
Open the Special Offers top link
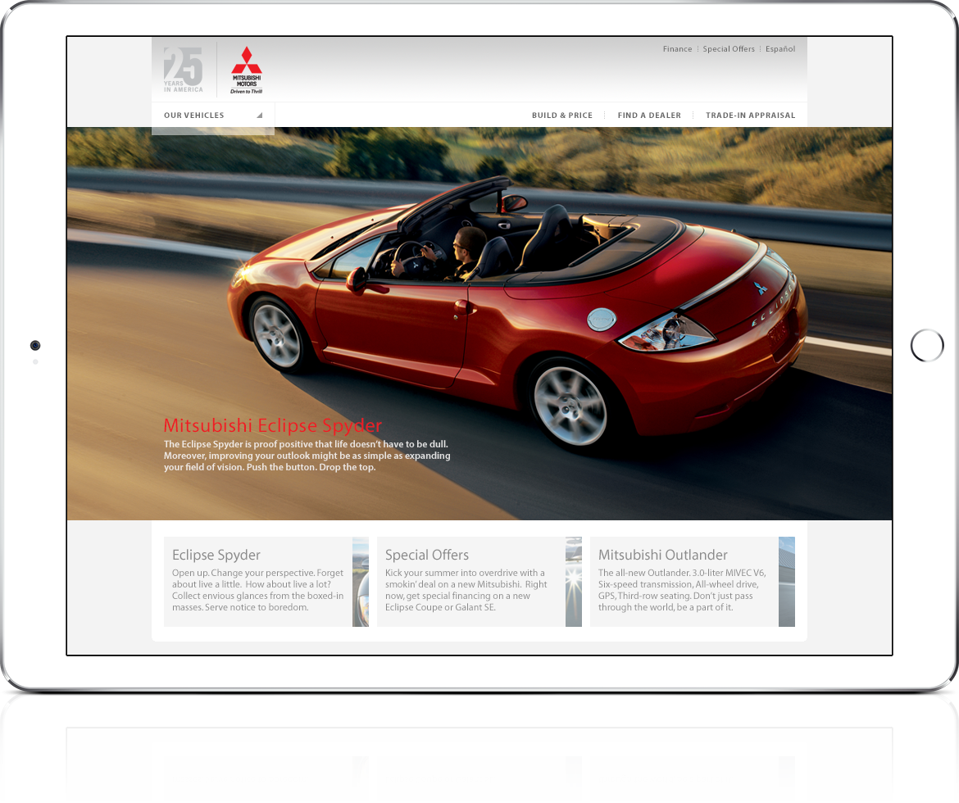click(729, 49)
